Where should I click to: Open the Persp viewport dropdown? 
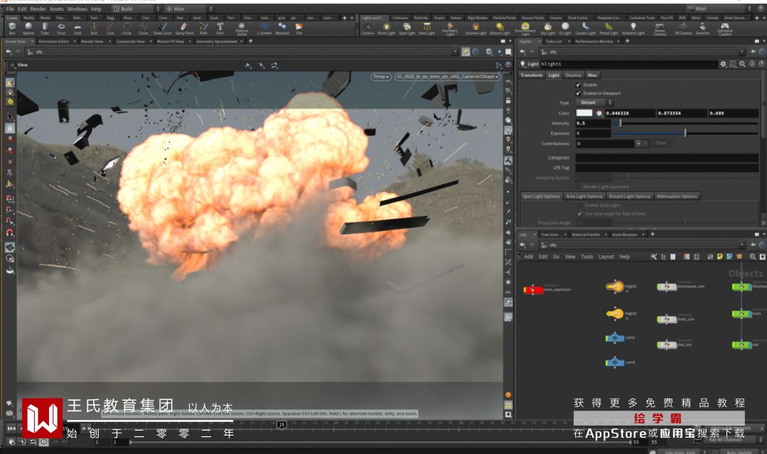[x=381, y=77]
